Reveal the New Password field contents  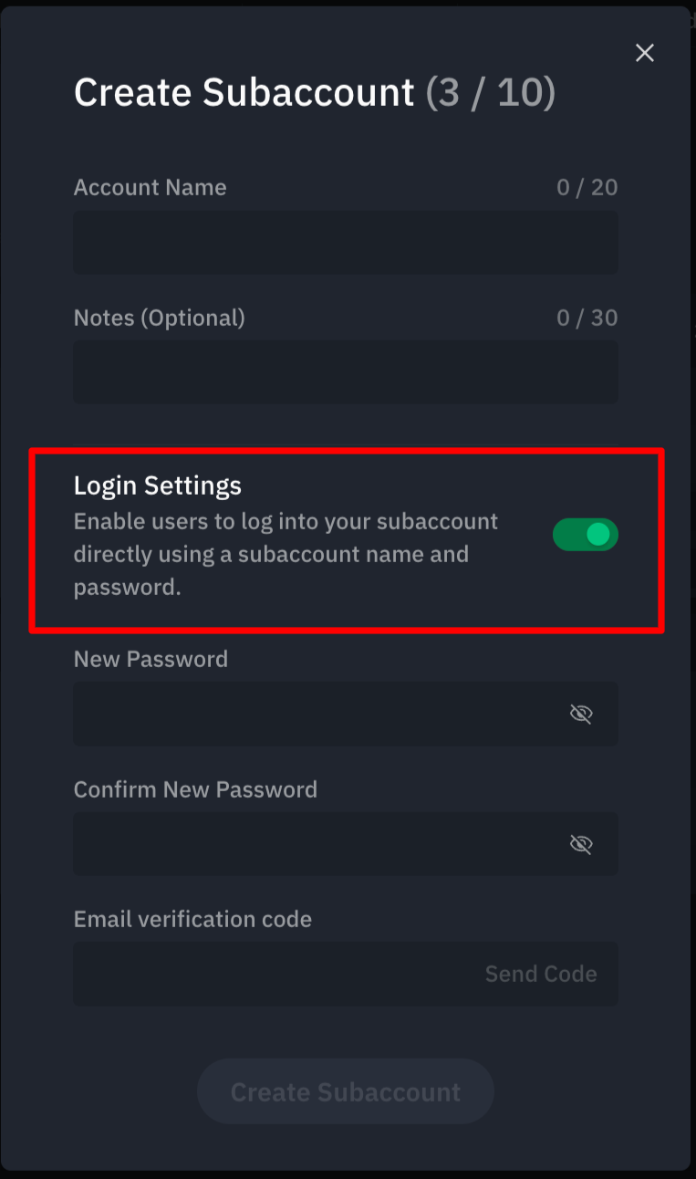(581, 714)
